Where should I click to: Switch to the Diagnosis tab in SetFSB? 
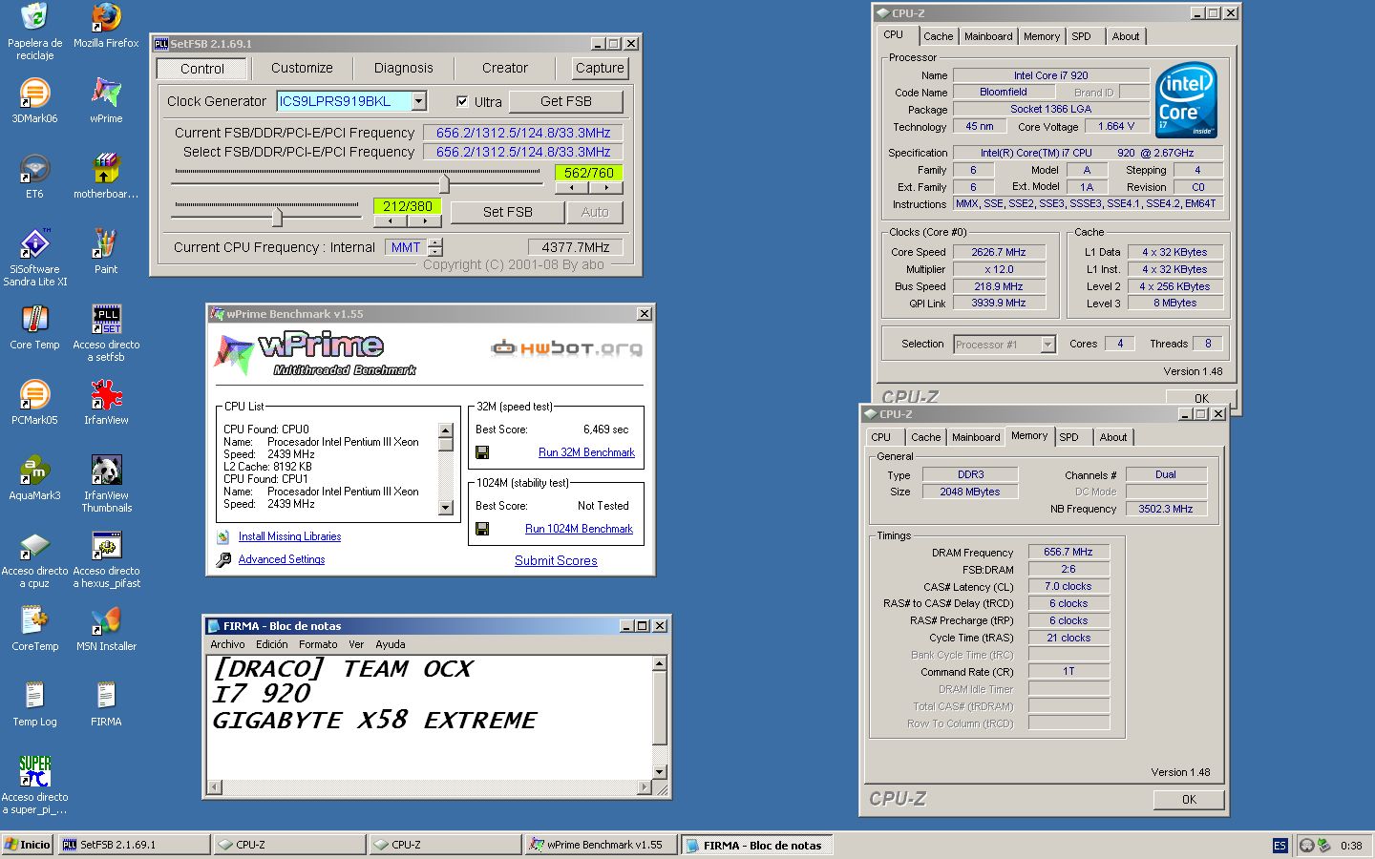point(404,68)
